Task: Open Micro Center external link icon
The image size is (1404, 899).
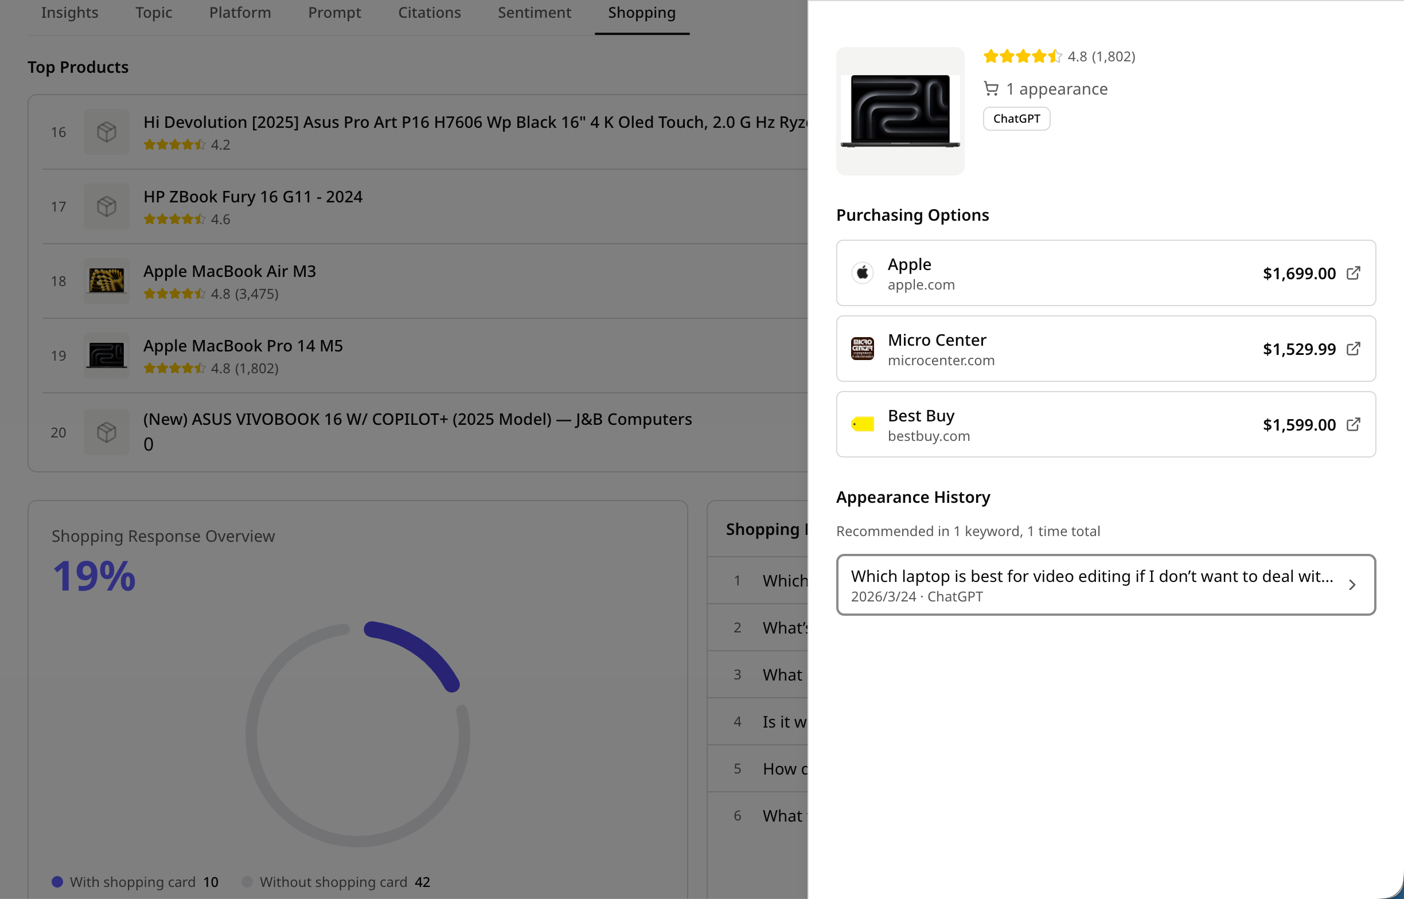Action: coord(1353,349)
